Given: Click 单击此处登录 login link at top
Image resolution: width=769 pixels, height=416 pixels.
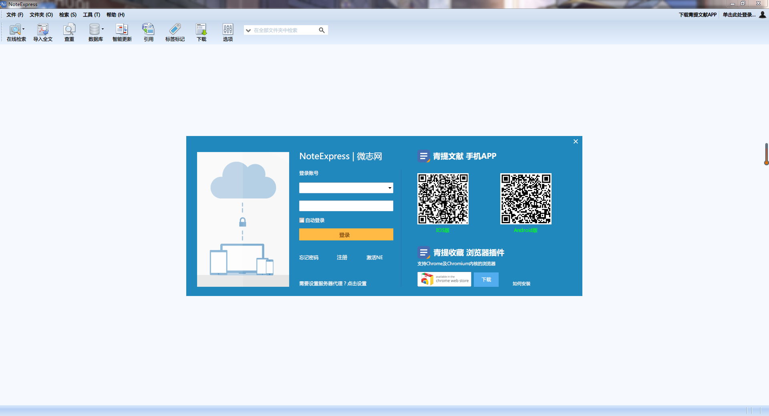Looking at the screenshot, I should (739, 15).
